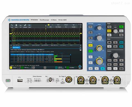Open the Auto trigger mode field at top
132x107 pixels.
[x=58, y=25]
